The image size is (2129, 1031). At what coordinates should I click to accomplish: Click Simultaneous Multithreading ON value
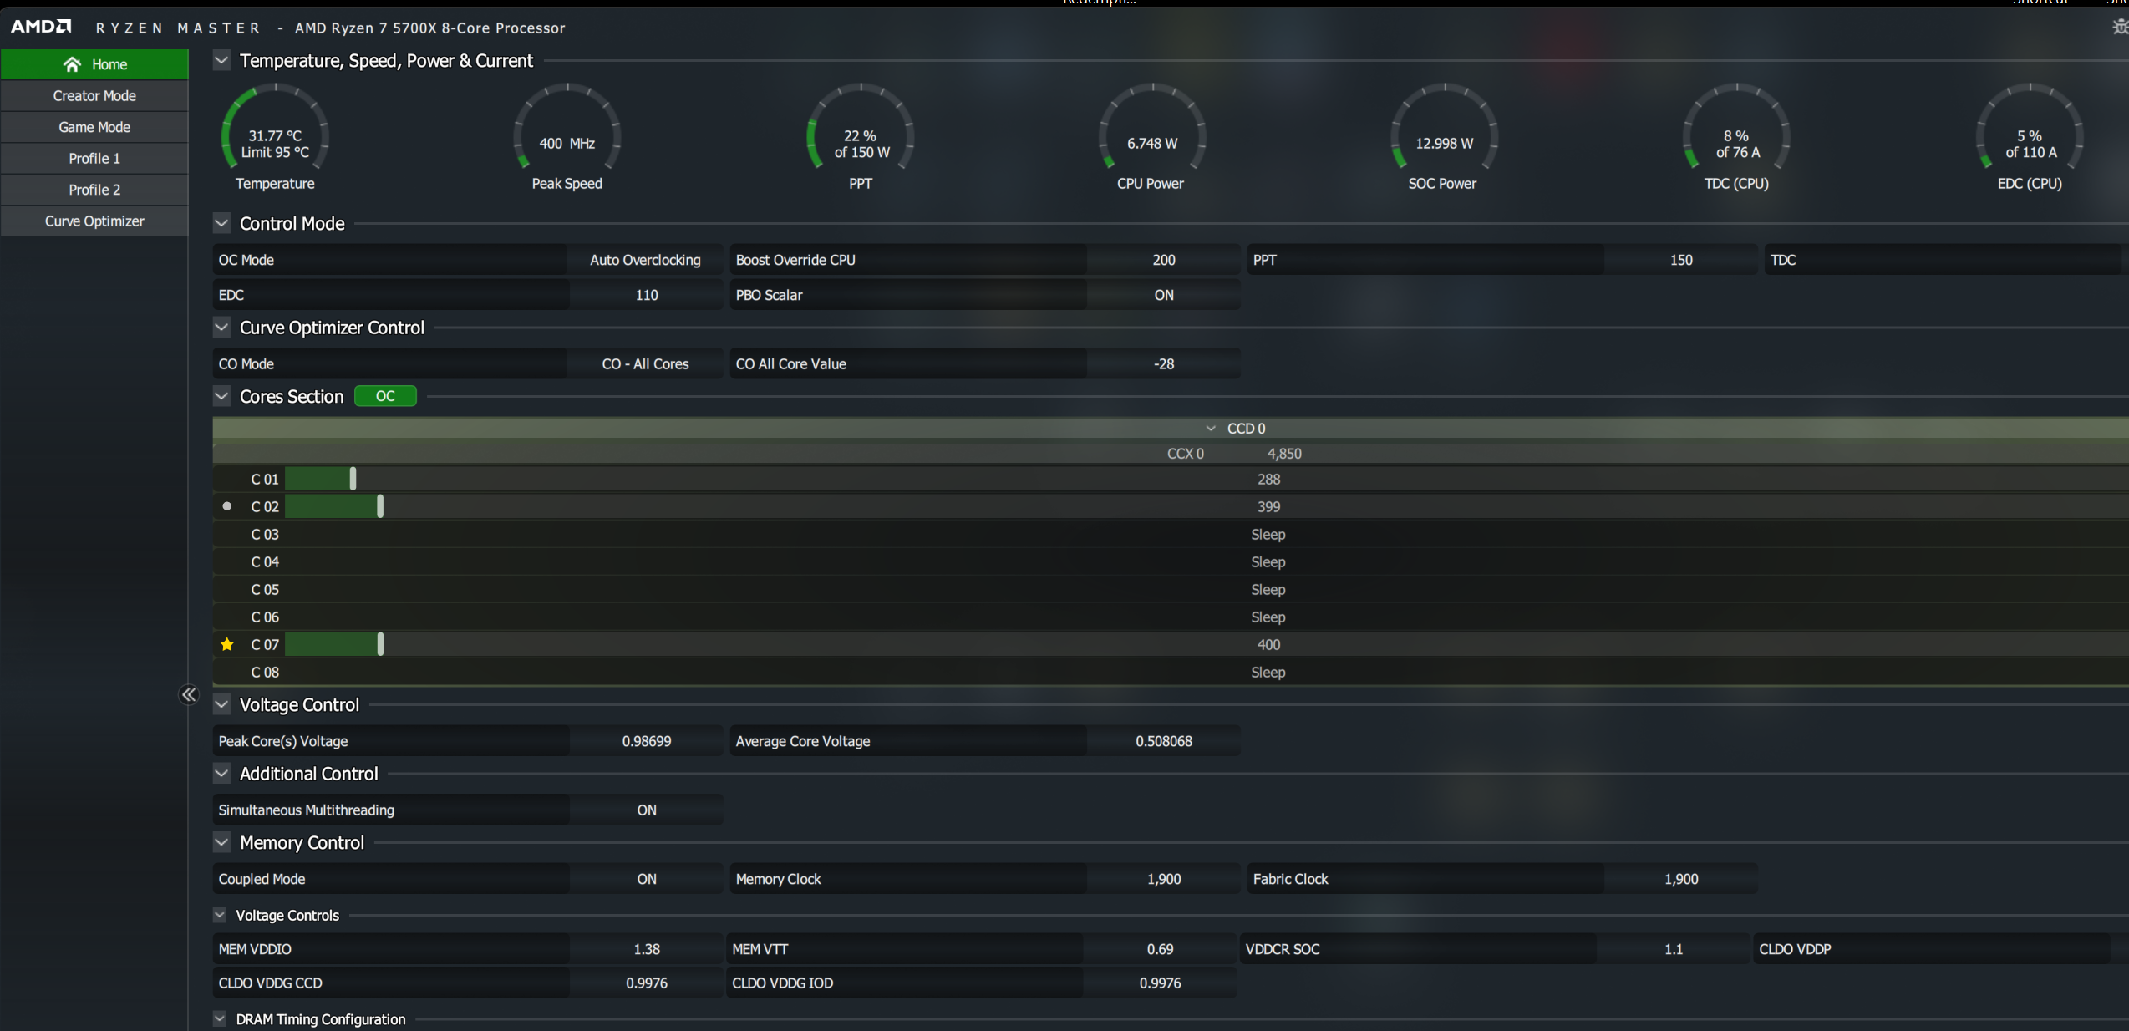(x=646, y=810)
